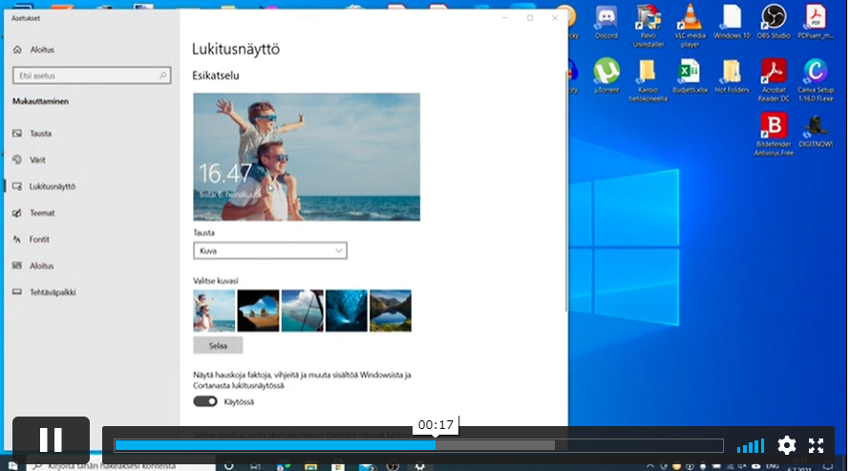Seek on the video progress bar
This screenshot has height=471, width=850.
click(x=418, y=445)
